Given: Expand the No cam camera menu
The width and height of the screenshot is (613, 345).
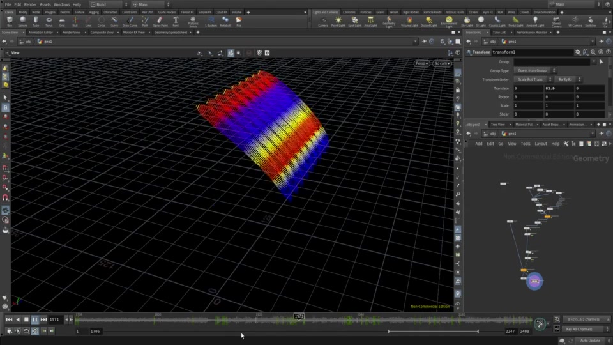Looking at the screenshot, I should (x=441, y=63).
